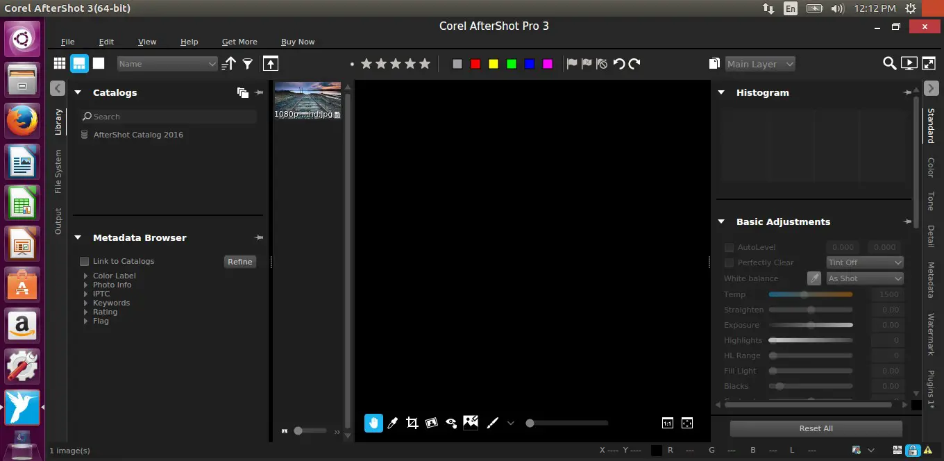This screenshot has width=944, height=461.
Task: Select the Pan hand tool
Action: [x=373, y=423]
